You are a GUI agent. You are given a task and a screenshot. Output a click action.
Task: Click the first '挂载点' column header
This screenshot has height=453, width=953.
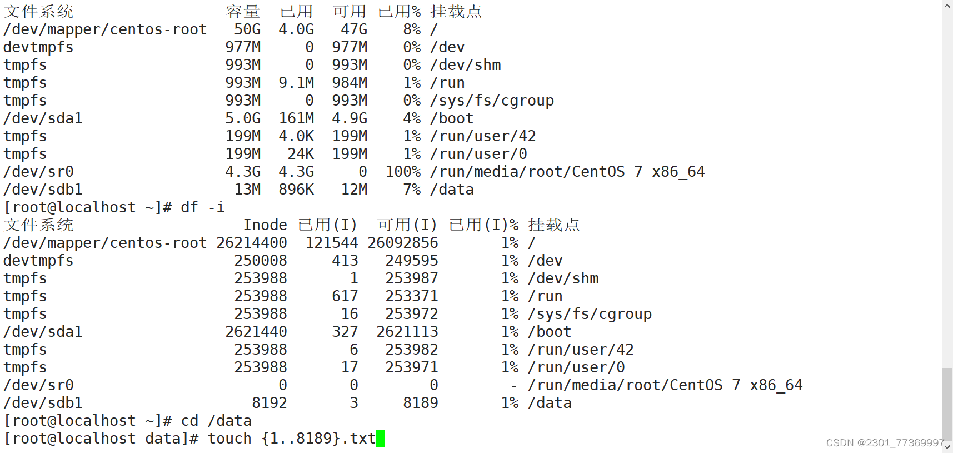click(x=456, y=12)
